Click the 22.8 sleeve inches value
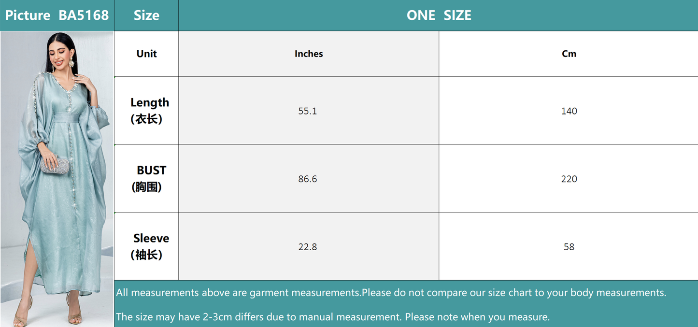698x327 pixels. coord(309,246)
